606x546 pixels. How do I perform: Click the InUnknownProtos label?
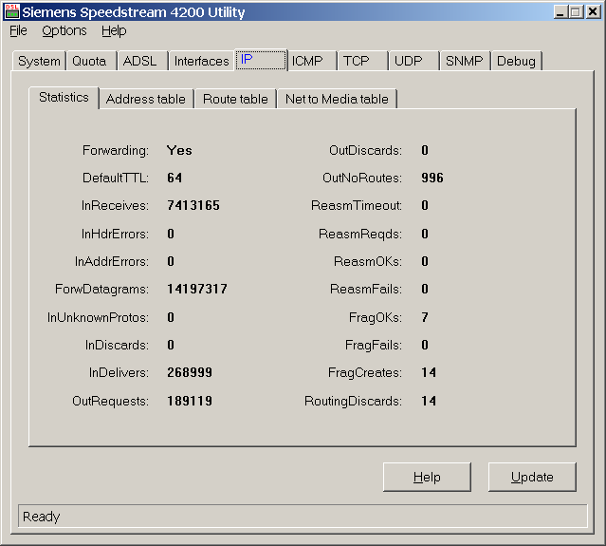98,318
